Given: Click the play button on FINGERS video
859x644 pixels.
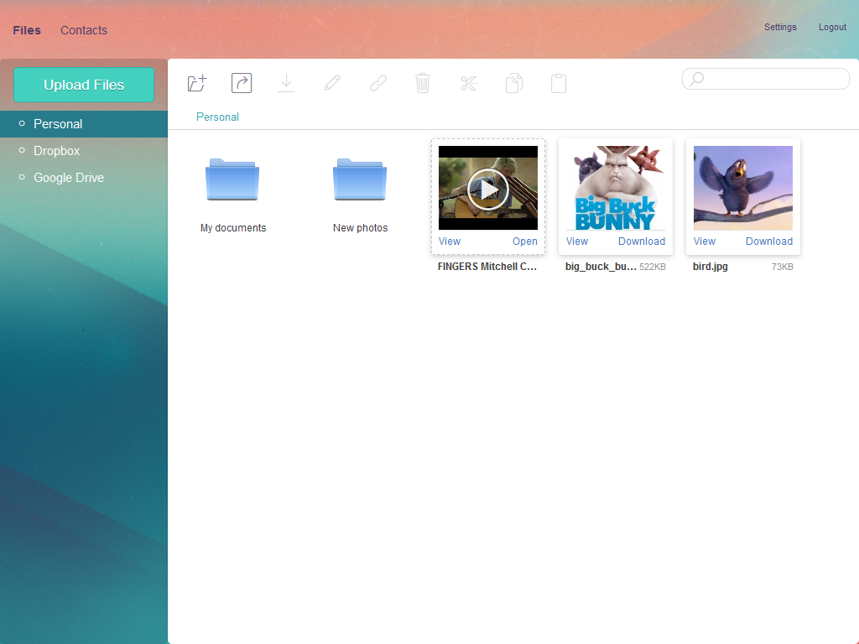Looking at the screenshot, I should (x=488, y=190).
